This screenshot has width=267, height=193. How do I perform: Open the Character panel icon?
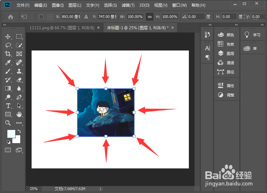pyautogui.click(x=207, y=48)
